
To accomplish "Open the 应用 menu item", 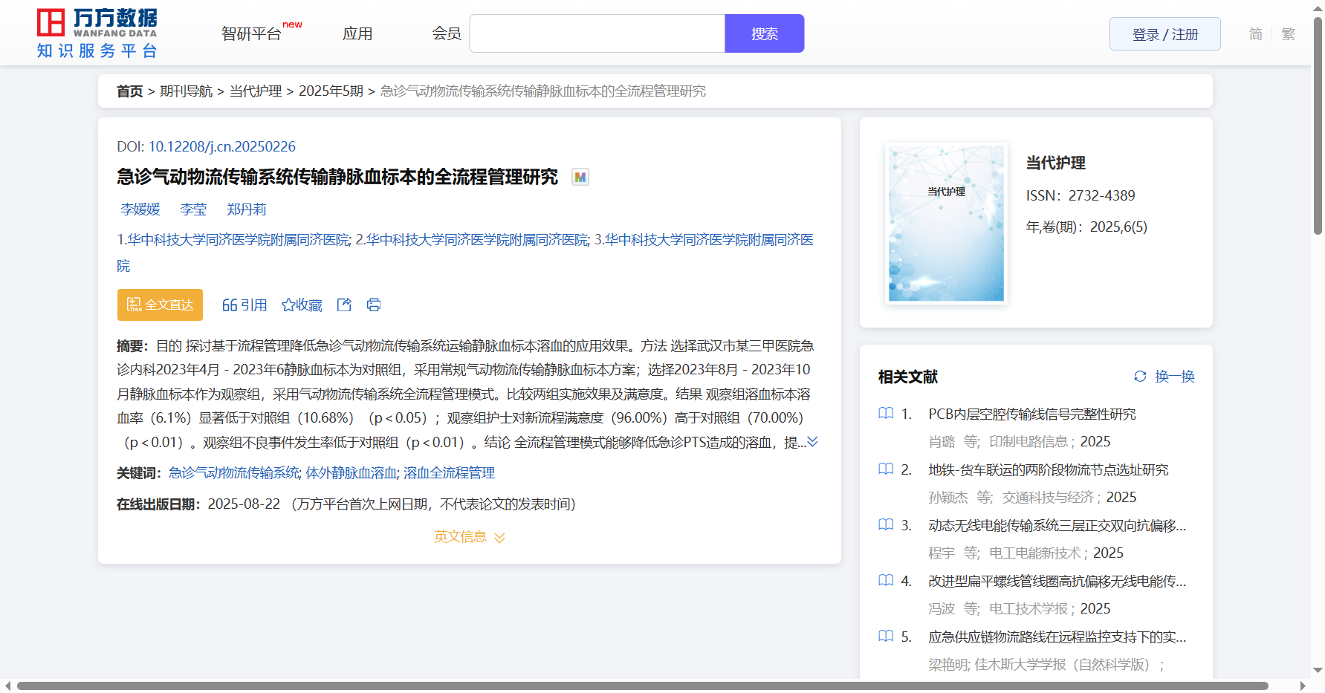I will click(357, 34).
